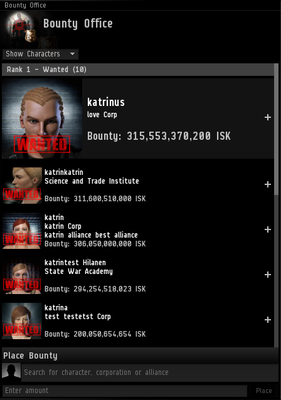Open katrinkatrin portrait thumbnail

[22, 186]
